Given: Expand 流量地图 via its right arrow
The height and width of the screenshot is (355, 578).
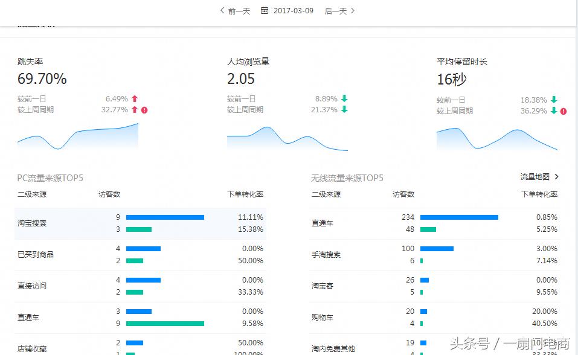Looking at the screenshot, I should 557,177.
